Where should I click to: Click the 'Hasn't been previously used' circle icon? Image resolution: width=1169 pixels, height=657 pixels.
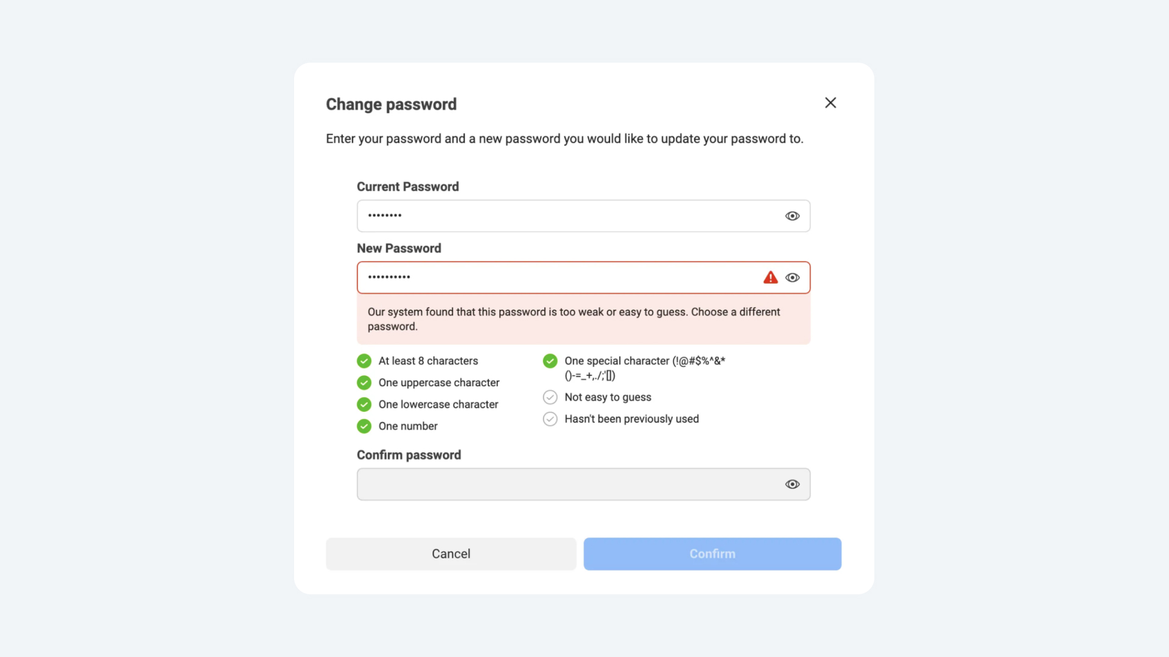550,419
